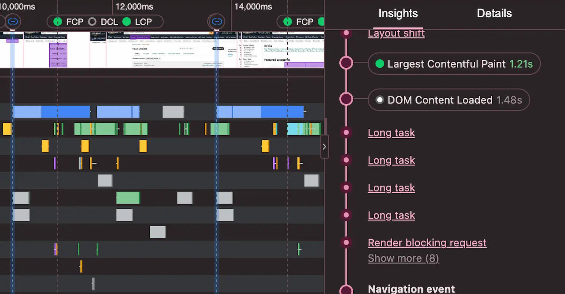565x294 pixels.
Task: Click the large timeline node beside Largest Contentful Paint
Action: click(346, 63)
